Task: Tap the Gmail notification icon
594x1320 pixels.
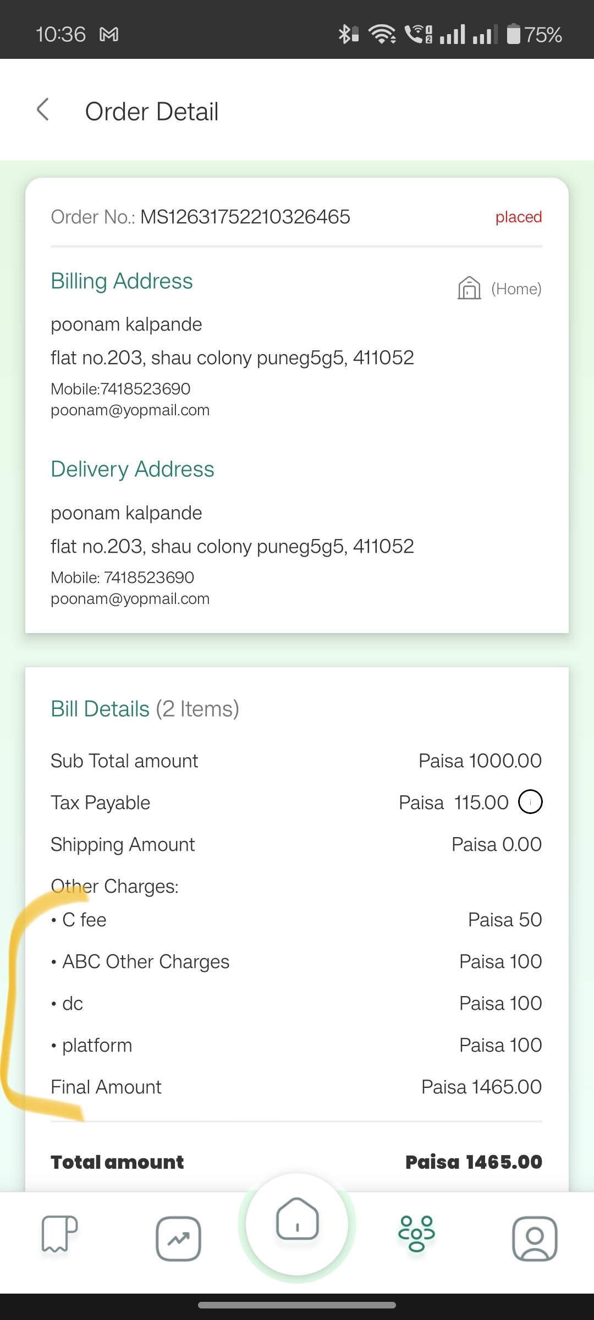Action: point(109,35)
